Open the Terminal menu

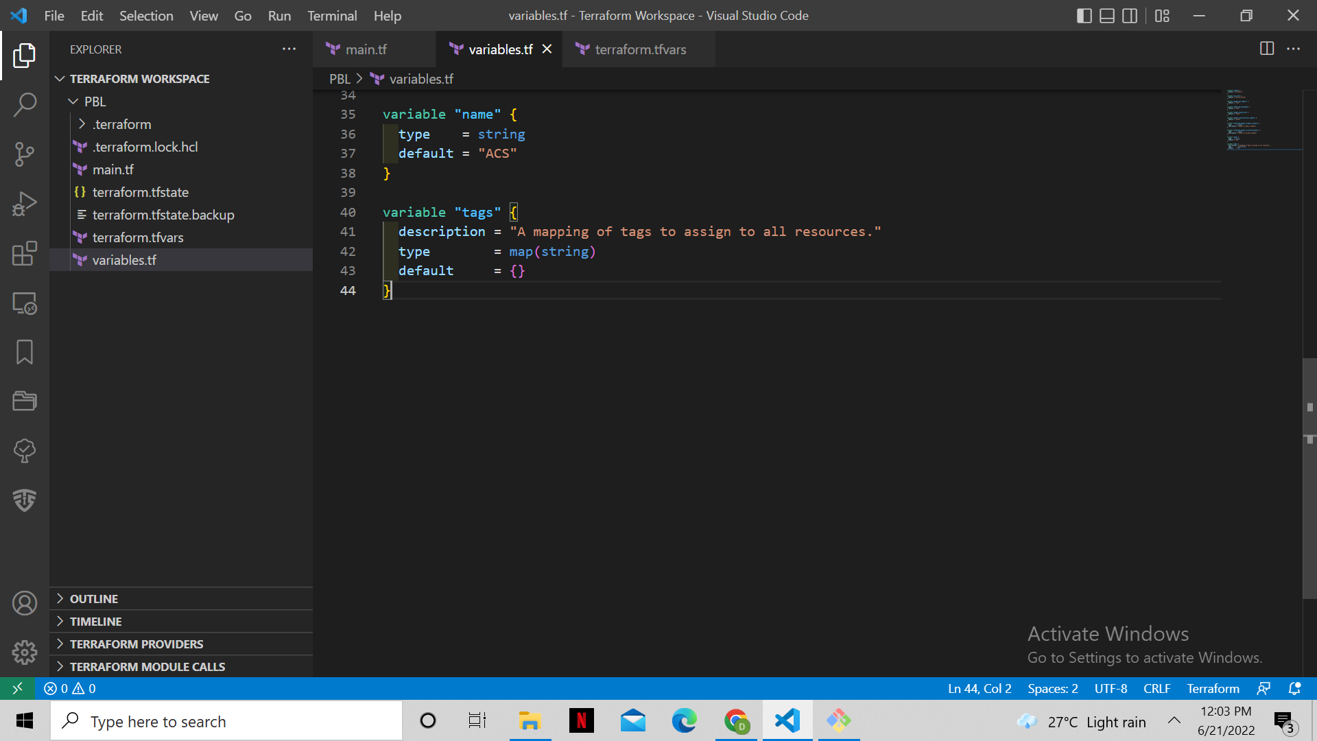click(x=332, y=15)
